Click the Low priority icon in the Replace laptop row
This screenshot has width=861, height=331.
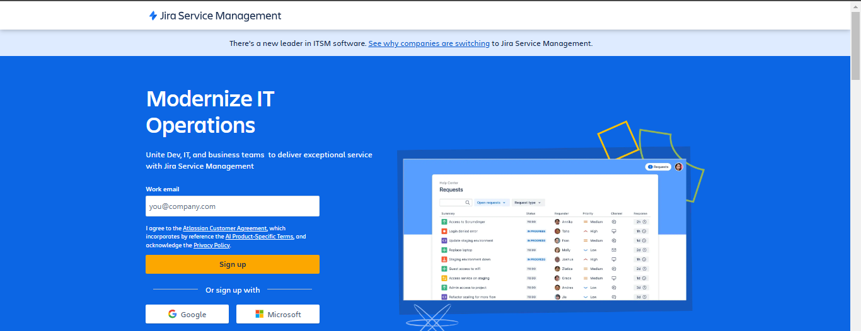[586, 250]
